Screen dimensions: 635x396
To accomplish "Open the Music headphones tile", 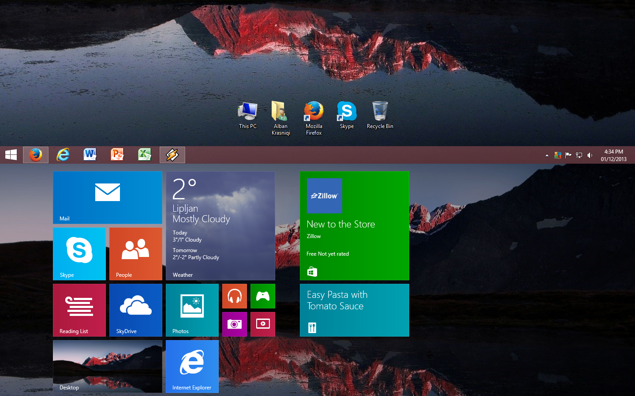I will (235, 296).
